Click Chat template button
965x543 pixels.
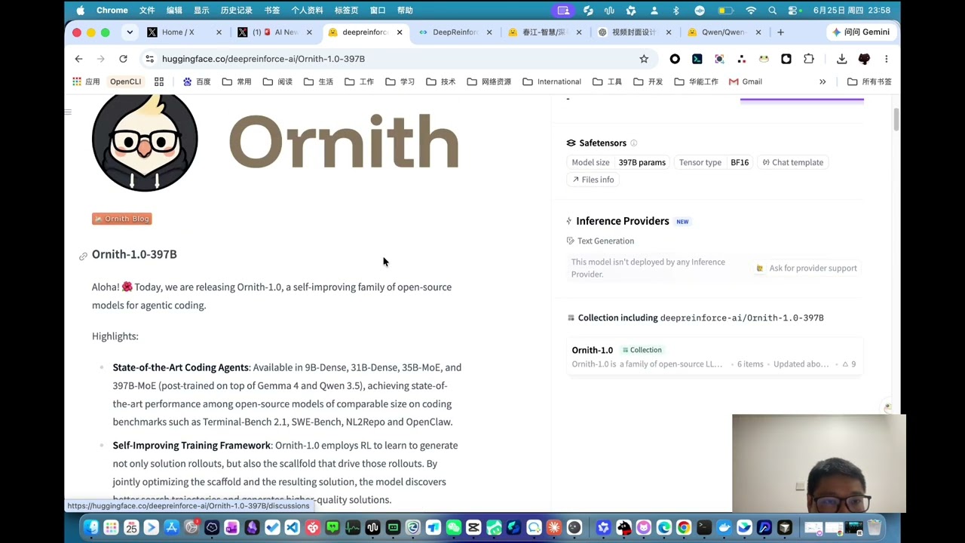coord(792,162)
